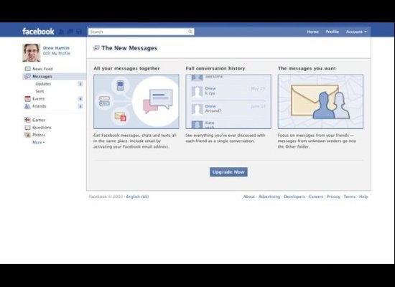Viewport: 395px width, 287px height.
Task: Click the Drew Hamlin name link
Action: coord(56,48)
